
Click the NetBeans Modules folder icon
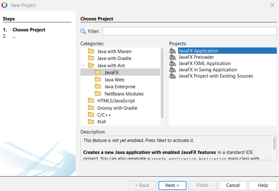(x=98, y=93)
